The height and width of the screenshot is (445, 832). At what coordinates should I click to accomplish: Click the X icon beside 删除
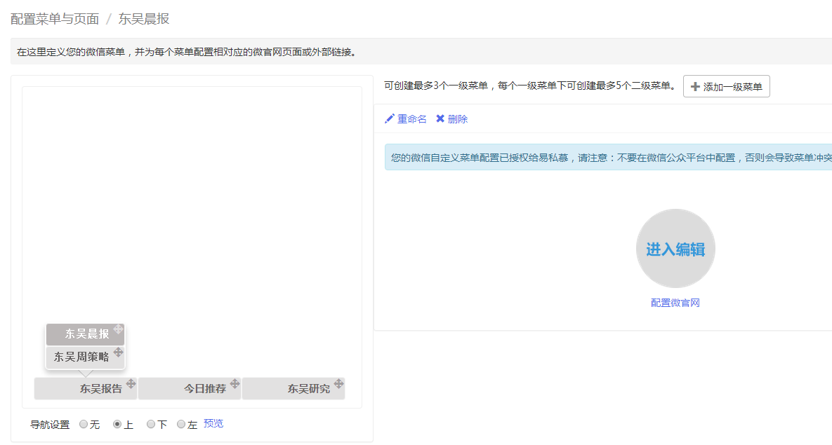pos(440,118)
